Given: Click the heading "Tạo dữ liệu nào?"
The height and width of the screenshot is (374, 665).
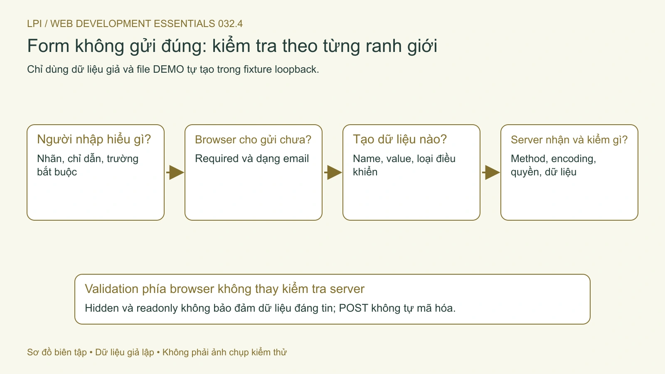Looking at the screenshot, I should coord(400,139).
